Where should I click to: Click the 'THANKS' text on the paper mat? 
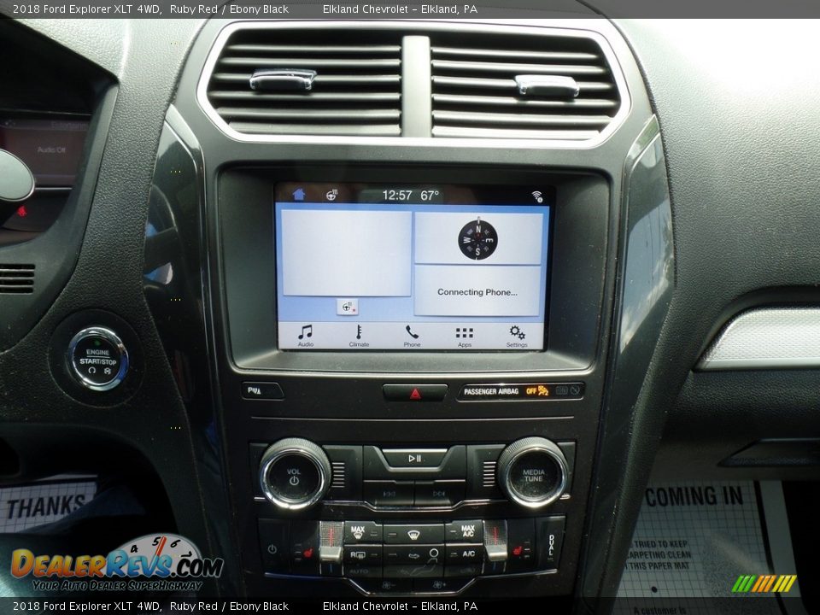(x=45, y=507)
